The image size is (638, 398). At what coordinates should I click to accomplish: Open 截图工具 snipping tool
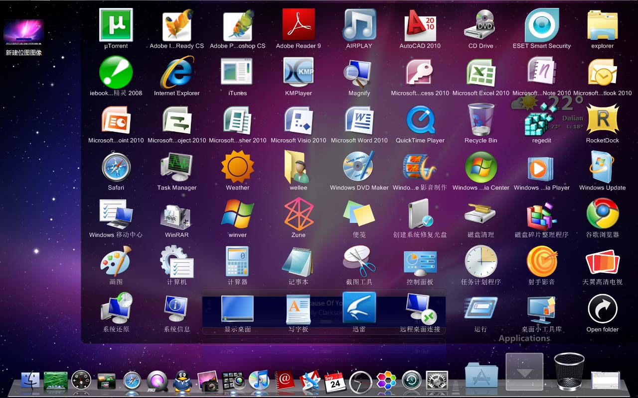coord(359,261)
